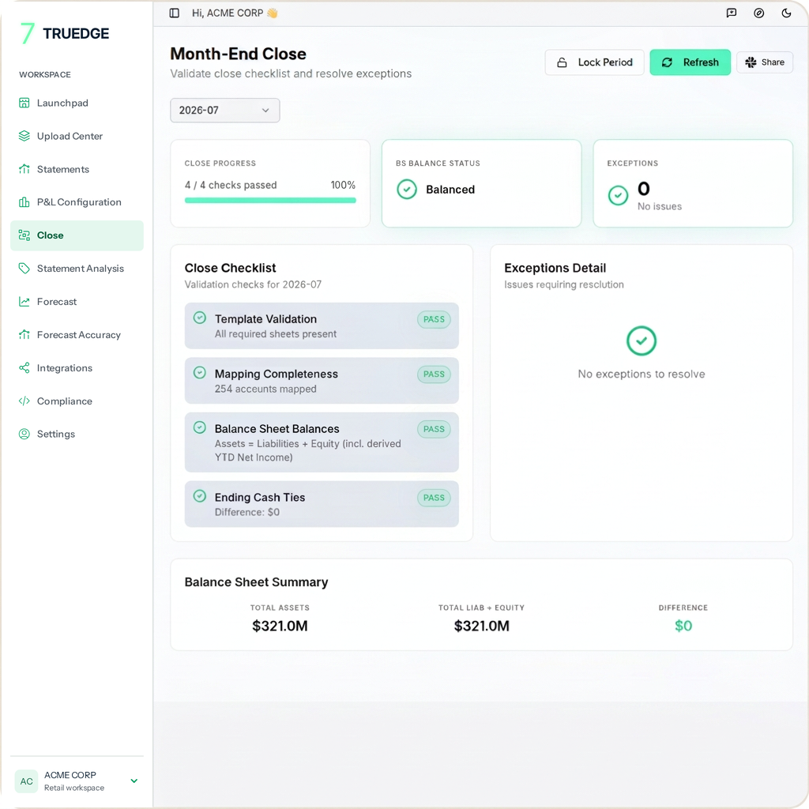Go to Upload Center
This screenshot has width=809, height=809.
(x=77, y=136)
